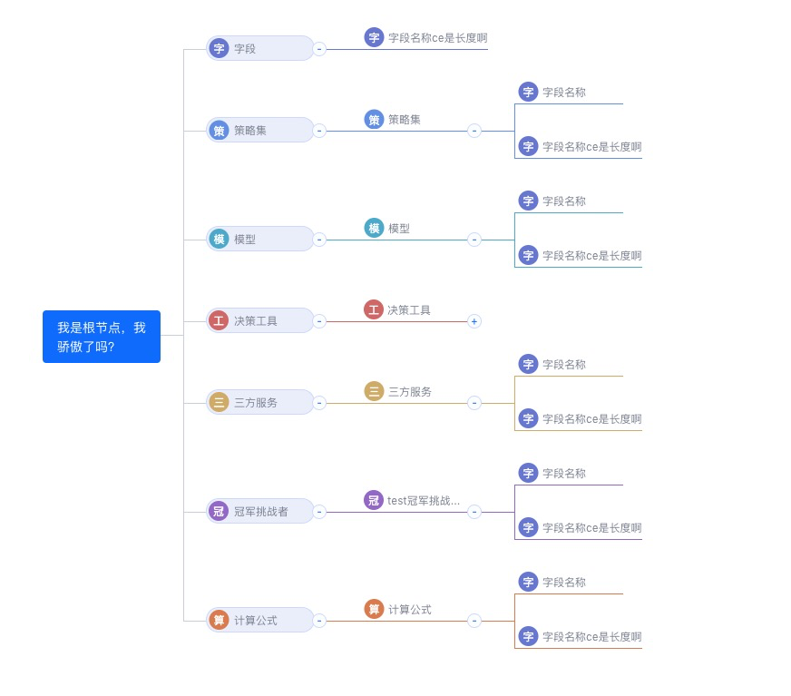This screenshot has width=791, height=696.
Task: Collapse the 字段 pill node with minus button
Action: [319, 49]
